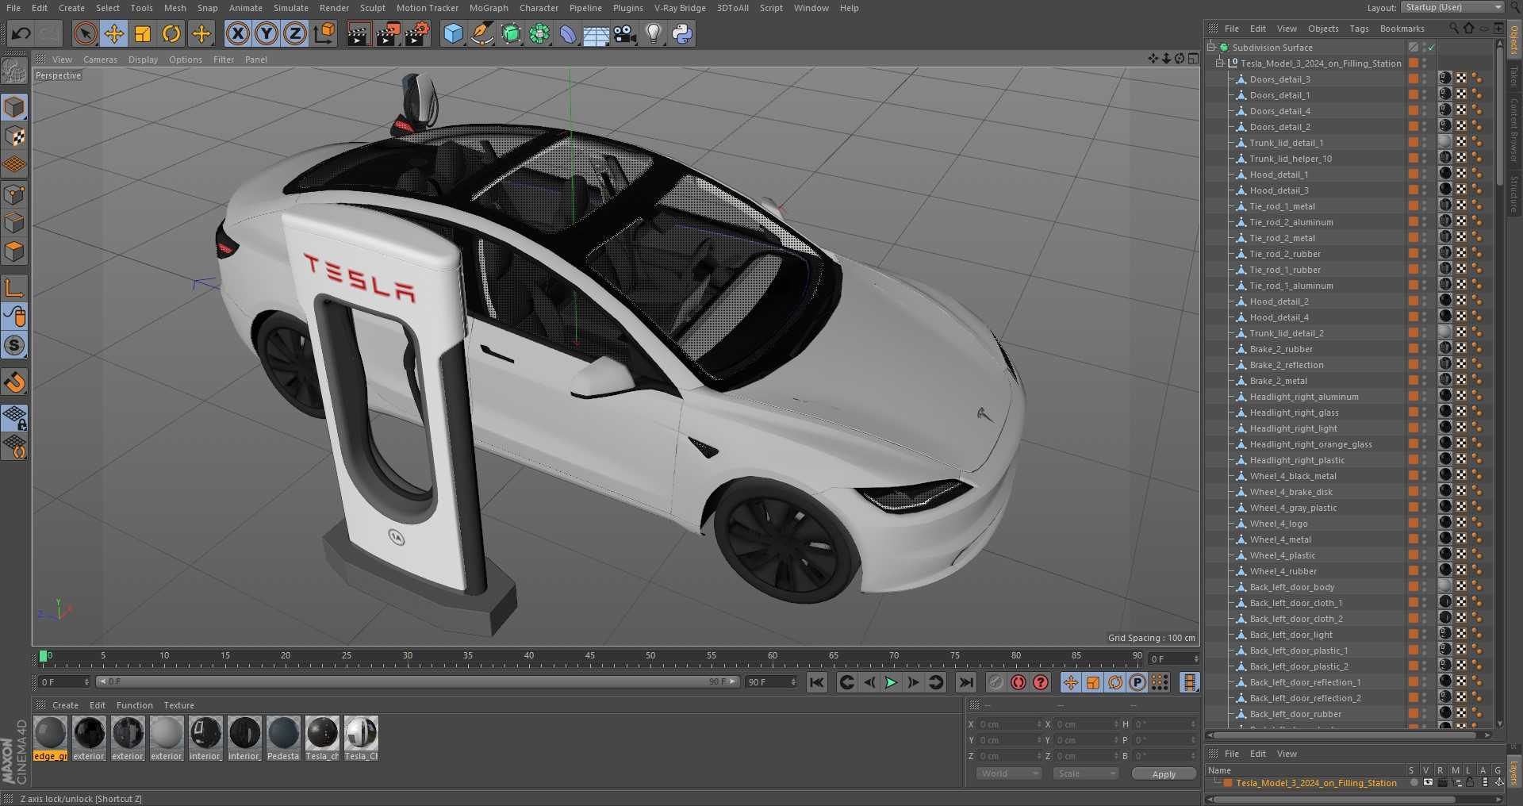Select the Live Selection tool
This screenshot has width=1523, height=806.
(x=85, y=33)
